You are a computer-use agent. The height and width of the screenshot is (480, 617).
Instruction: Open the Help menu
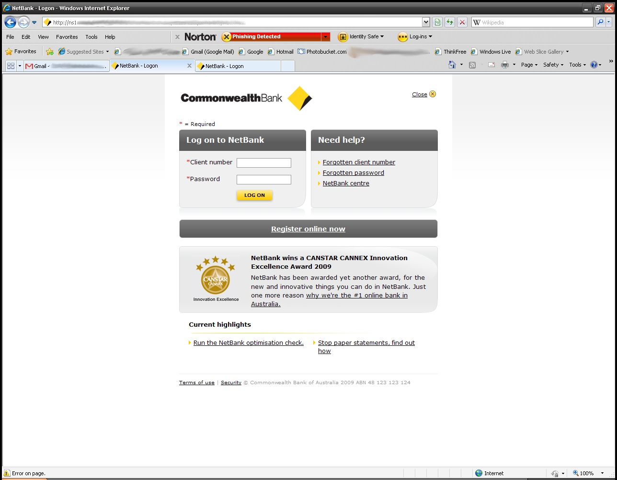(x=110, y=37)
